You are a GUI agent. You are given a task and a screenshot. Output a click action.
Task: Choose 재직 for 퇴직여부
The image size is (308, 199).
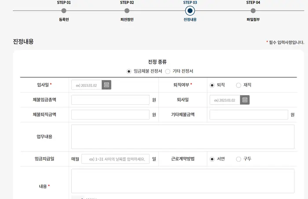tap(238, 85)
